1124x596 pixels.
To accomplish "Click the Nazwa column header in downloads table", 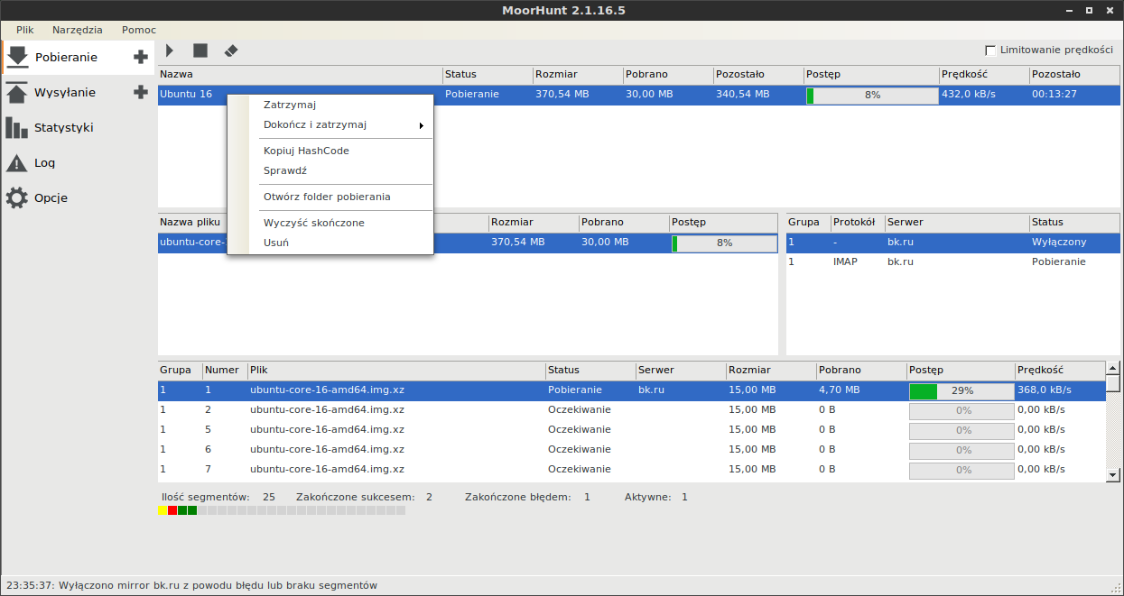I will tap(300, 74).
